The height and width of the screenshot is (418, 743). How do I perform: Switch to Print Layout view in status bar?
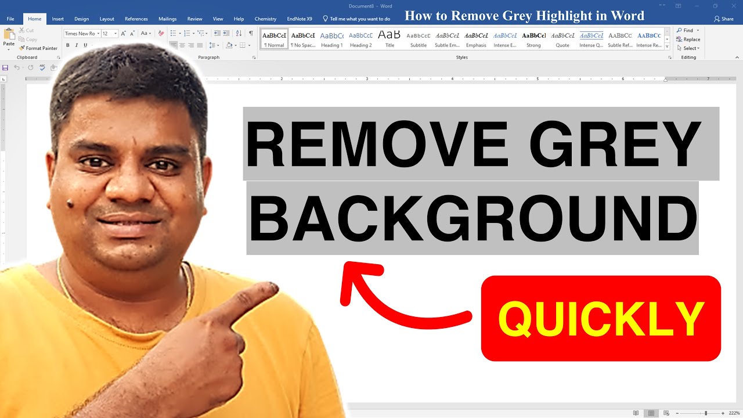click(x=652, y=413)
